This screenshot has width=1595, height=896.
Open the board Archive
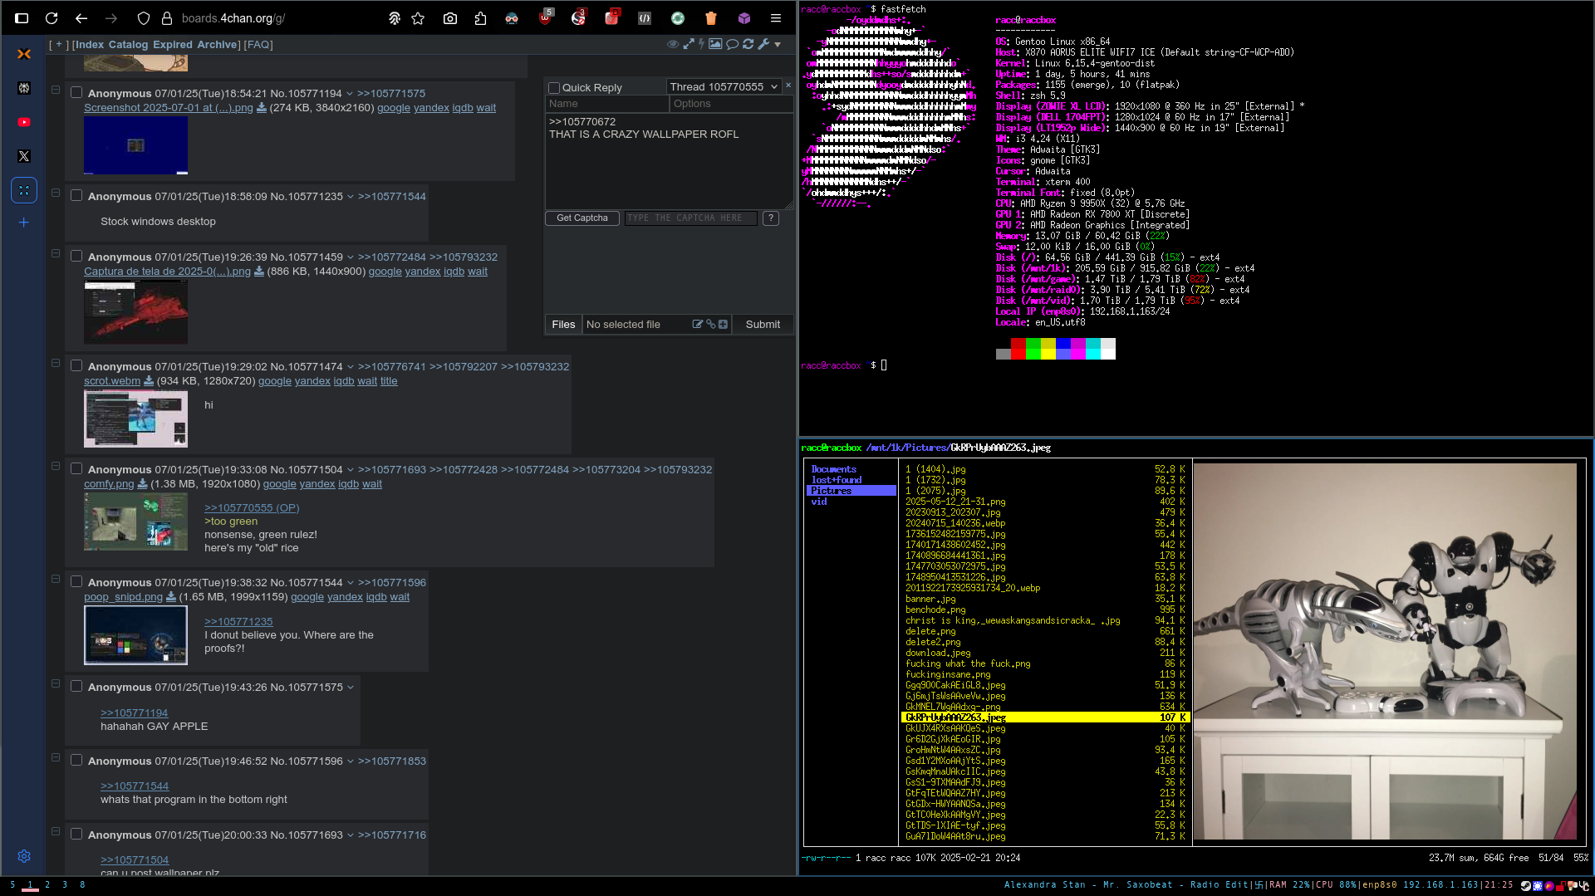217,45
